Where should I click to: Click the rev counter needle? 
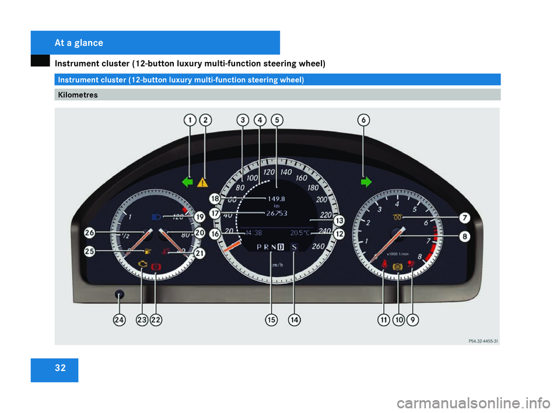pos(387,245)
